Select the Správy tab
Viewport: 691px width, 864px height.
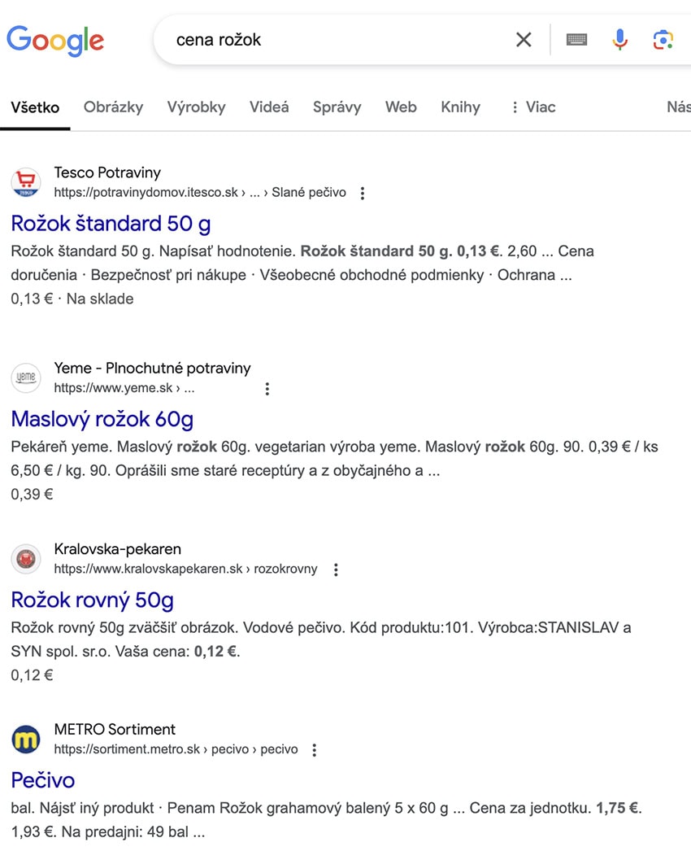tap(337, 107)
